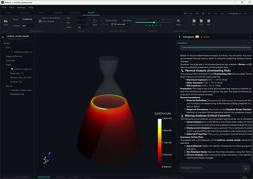The image size is (253, 179).
Task: Switch to the XY view
Action: pos(197,13)
